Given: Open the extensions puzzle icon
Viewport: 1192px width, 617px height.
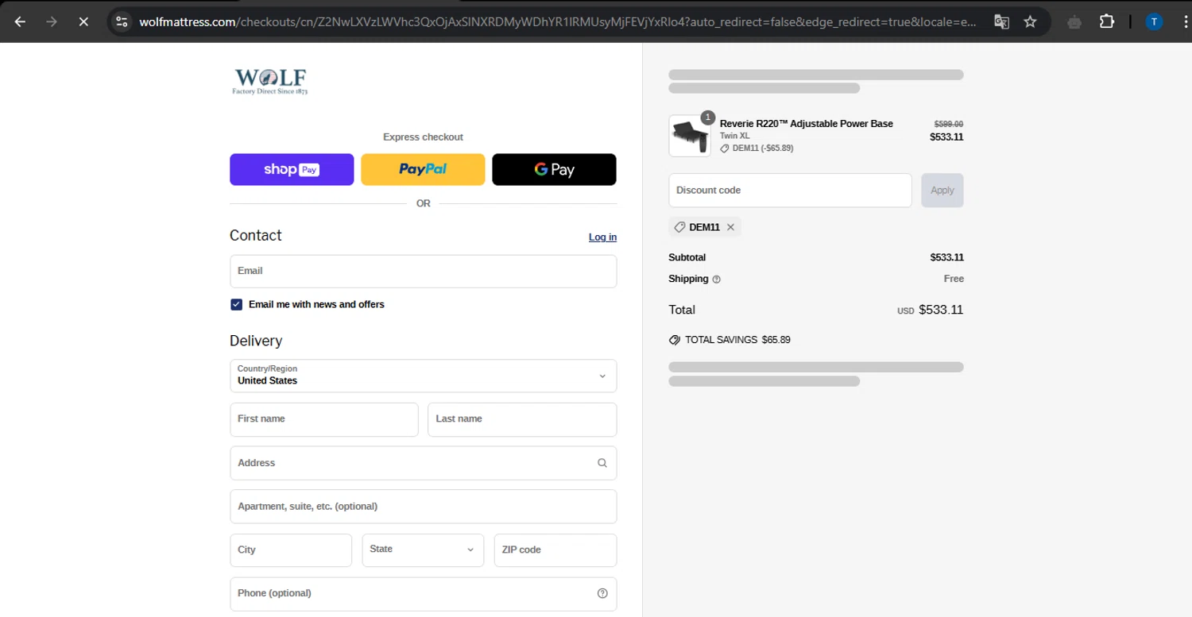Looking at the screenshot, I should click(x=1107, y=21).
